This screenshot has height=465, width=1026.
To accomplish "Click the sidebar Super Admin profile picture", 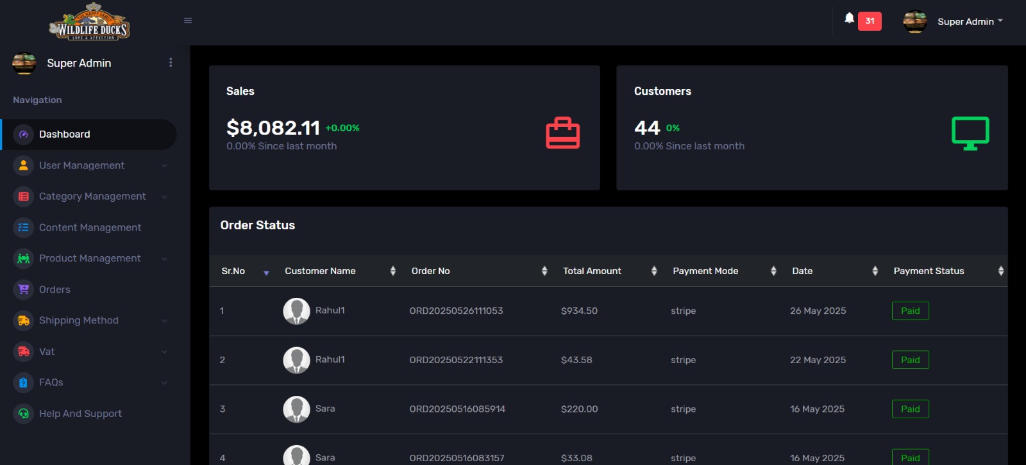I will click(24, 63).
